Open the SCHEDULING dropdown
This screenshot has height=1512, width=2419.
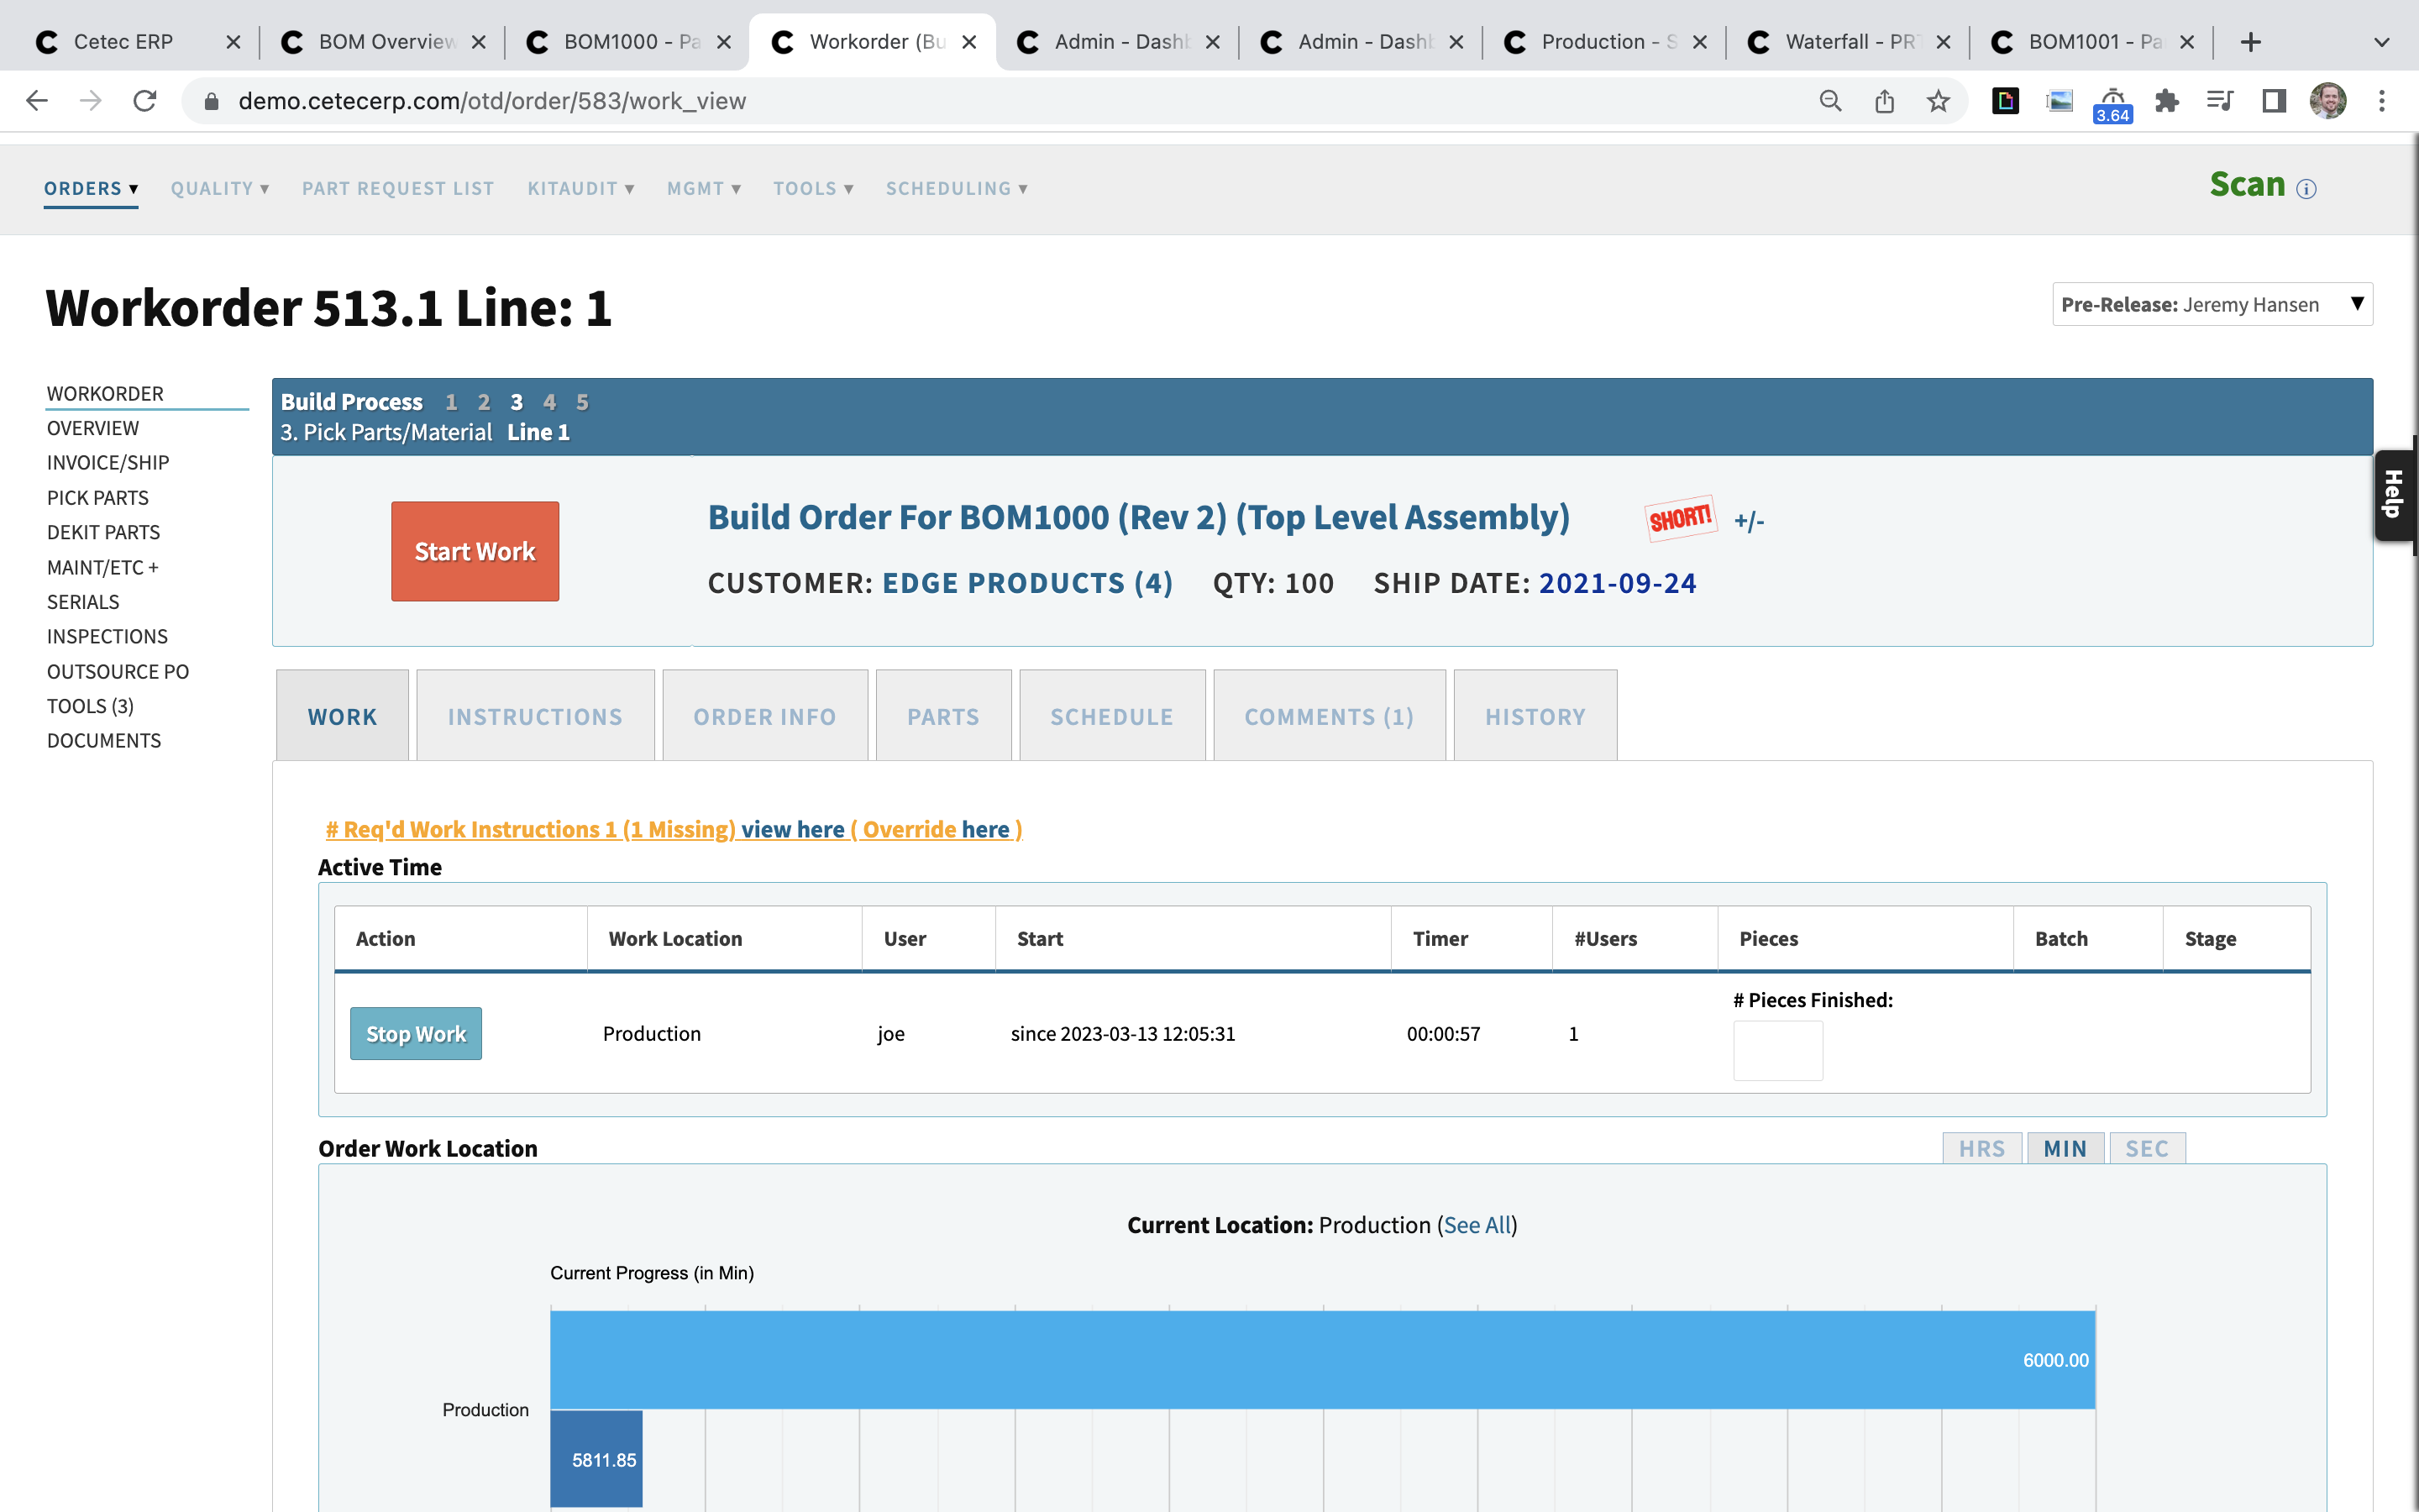[x=955, y=188]
